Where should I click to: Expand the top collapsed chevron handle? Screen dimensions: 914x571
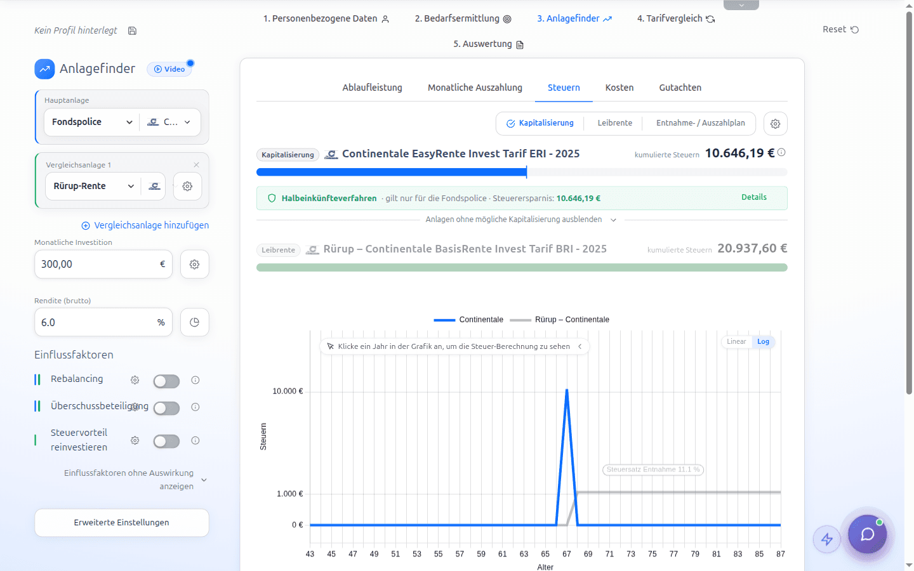tap(741, 5)
